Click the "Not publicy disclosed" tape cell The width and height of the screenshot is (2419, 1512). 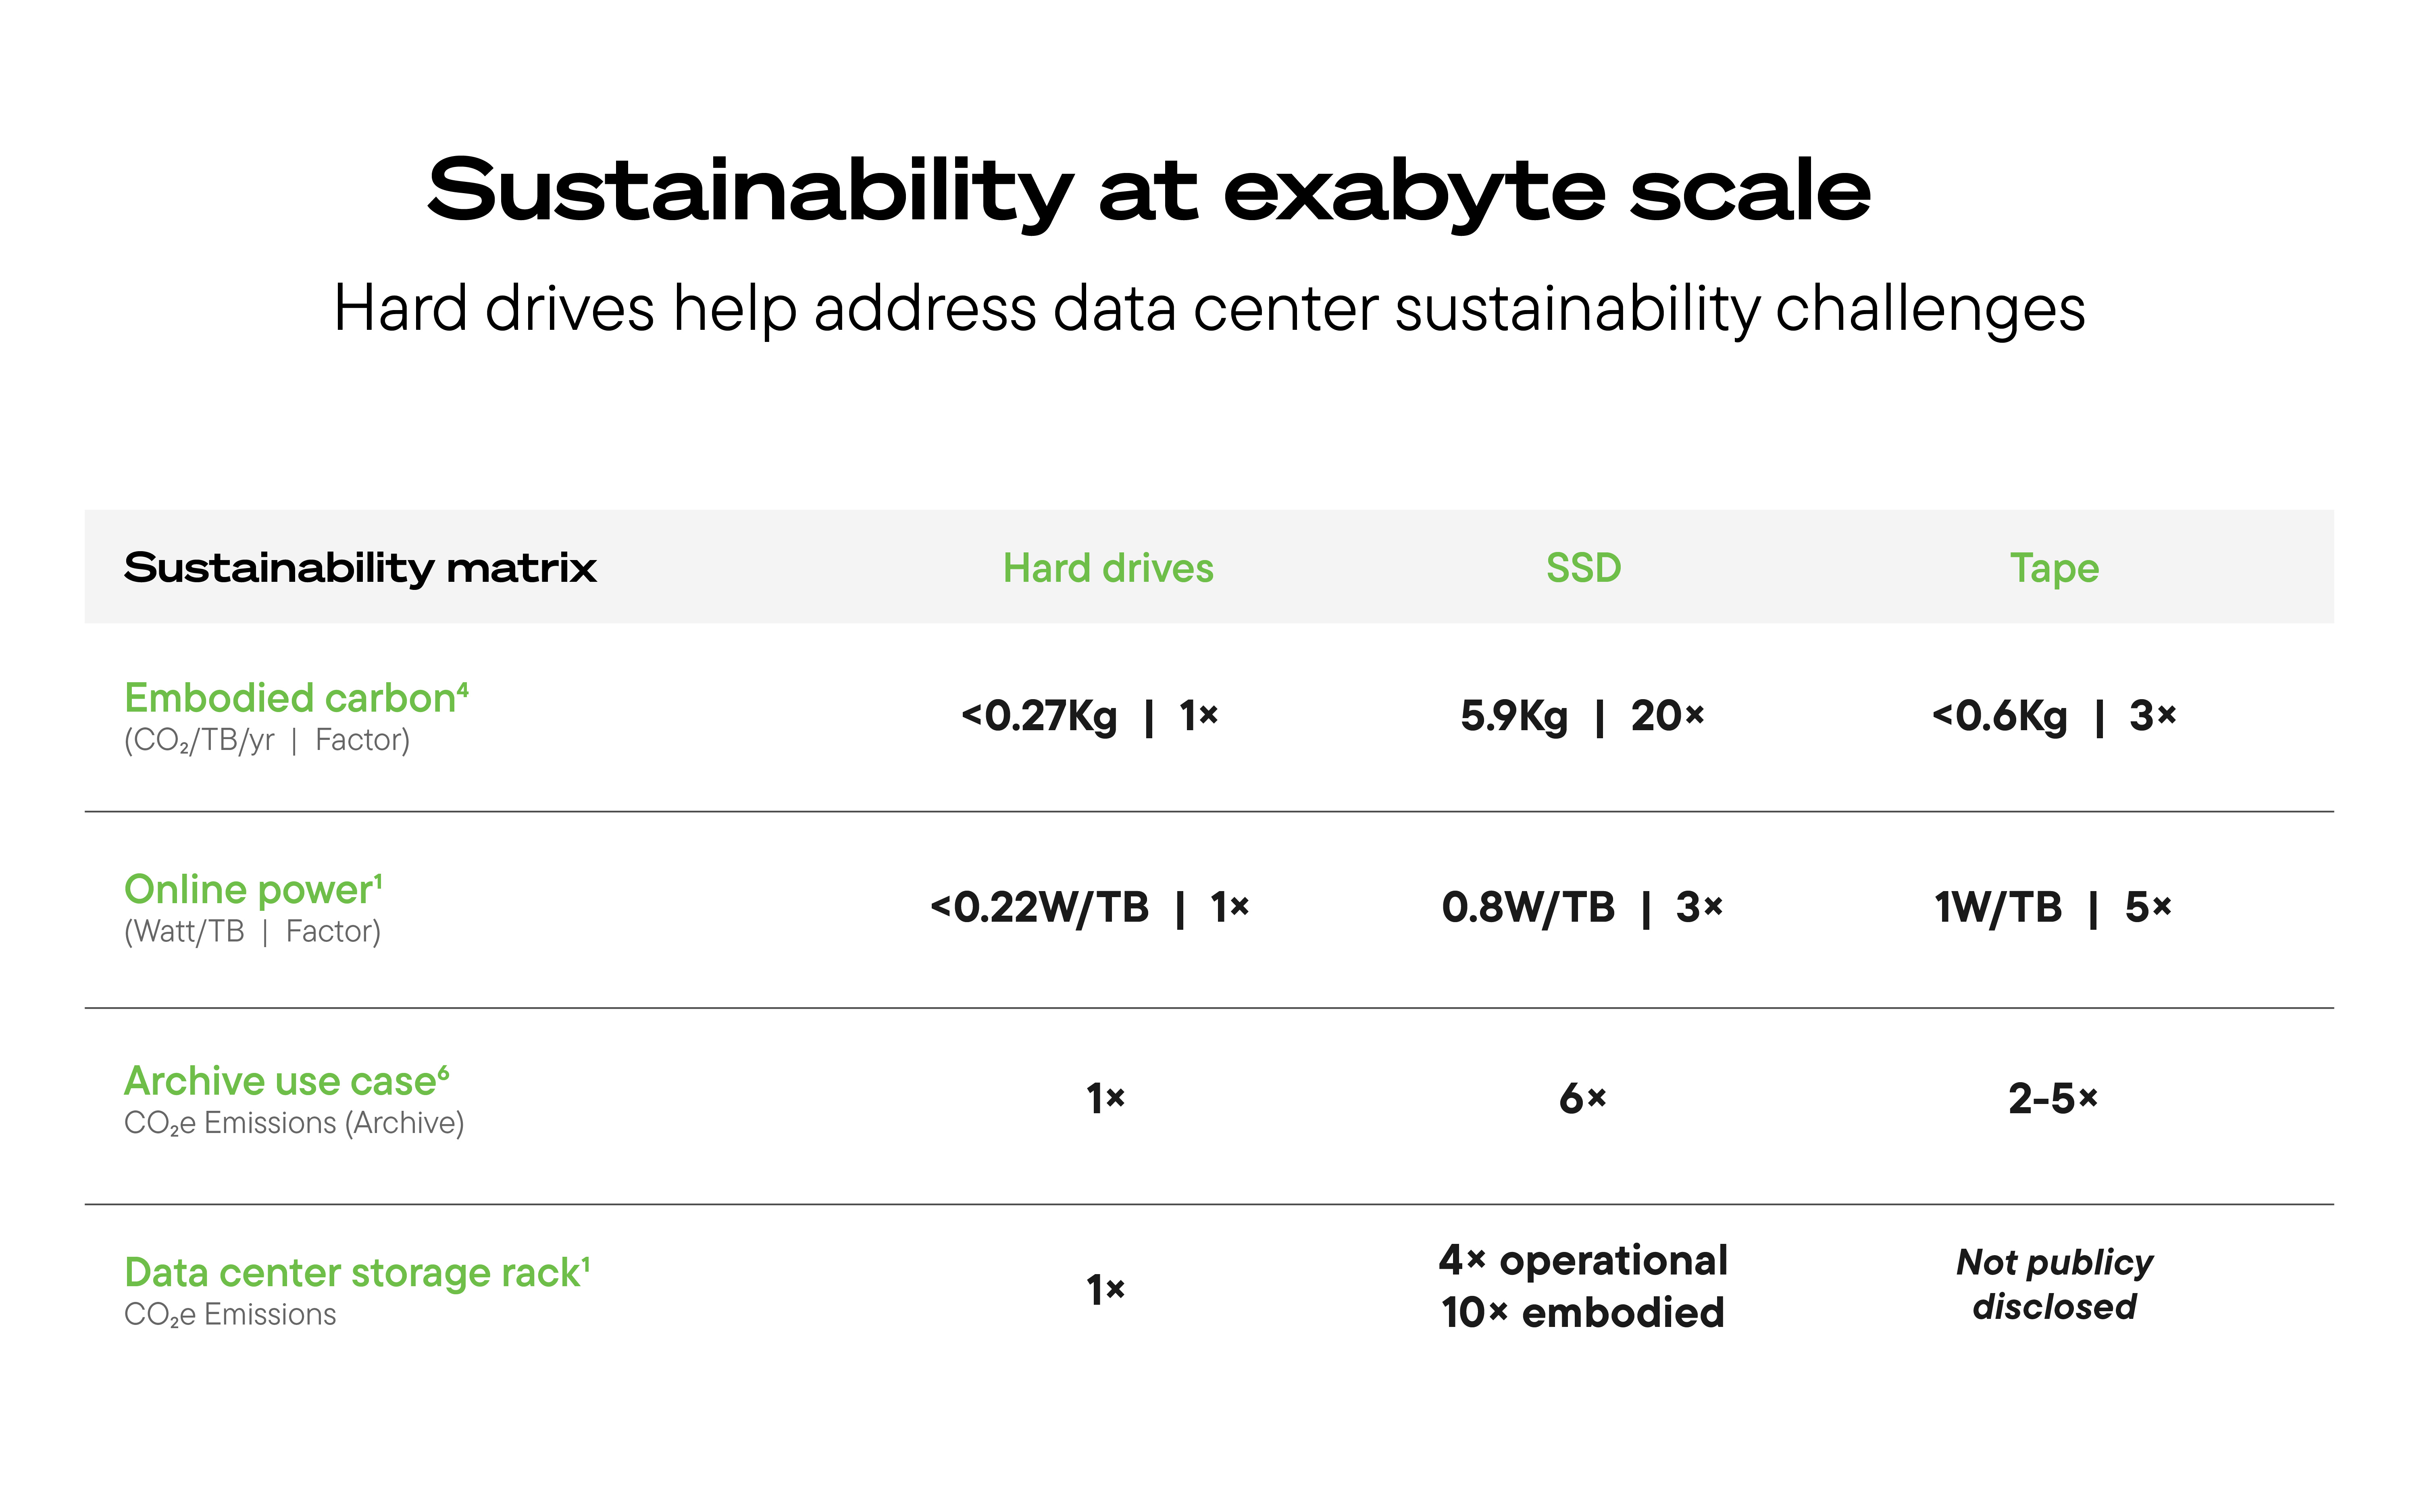click(2054, 1285)
